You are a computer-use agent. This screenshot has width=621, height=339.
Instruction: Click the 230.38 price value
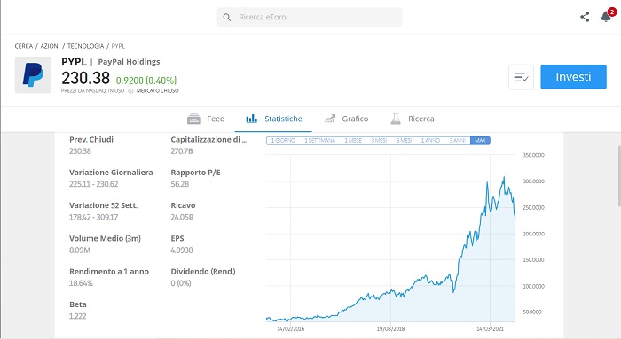click(85, 78)
